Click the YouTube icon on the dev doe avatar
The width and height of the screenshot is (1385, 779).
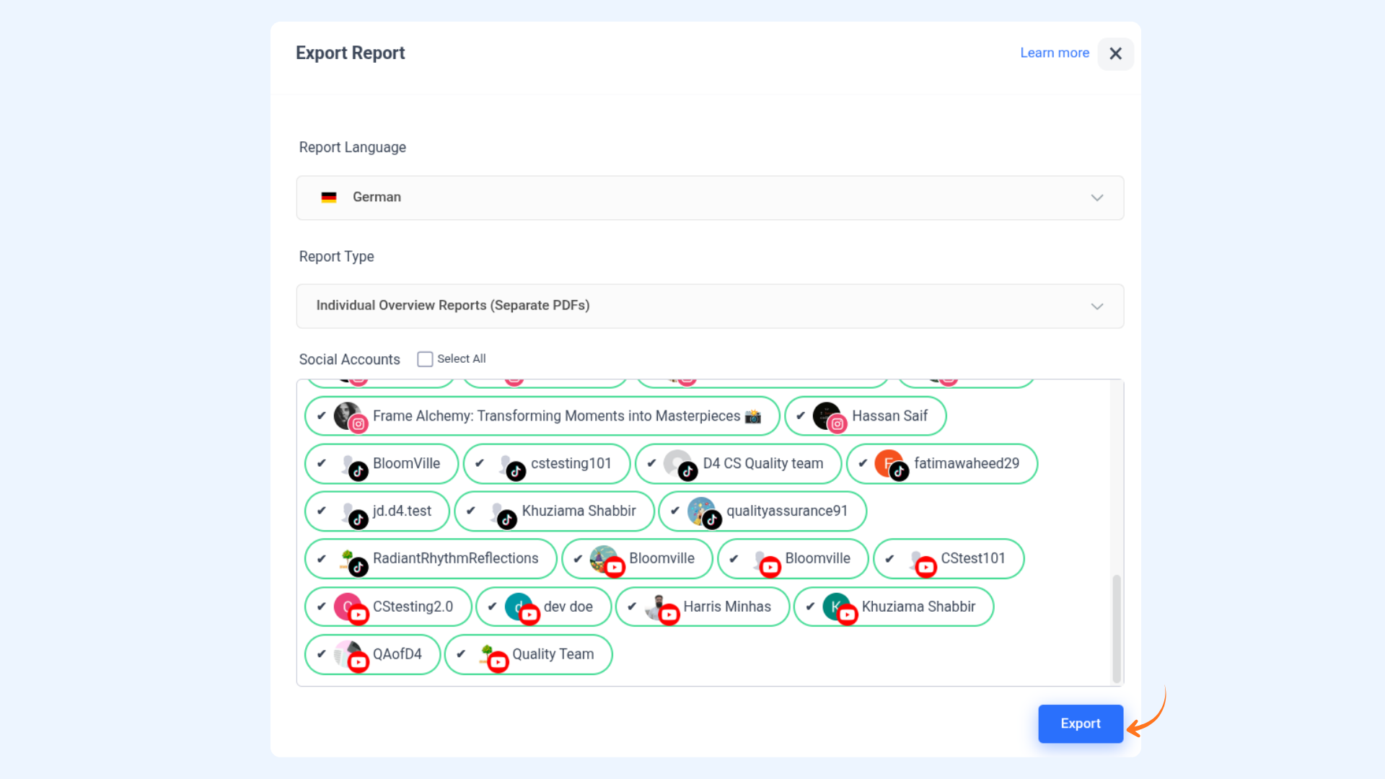(x=530, y=615)
